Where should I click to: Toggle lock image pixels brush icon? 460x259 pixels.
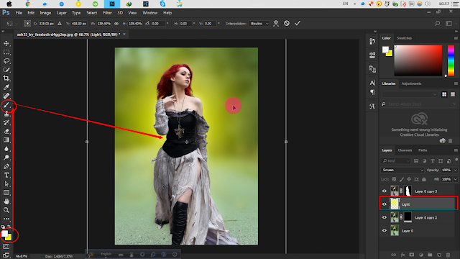click(402, 179)
